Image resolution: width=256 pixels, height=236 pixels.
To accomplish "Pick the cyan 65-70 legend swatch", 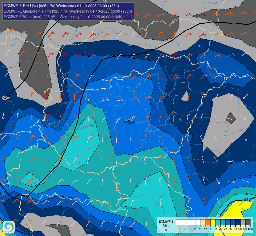I will coord(218,222).
